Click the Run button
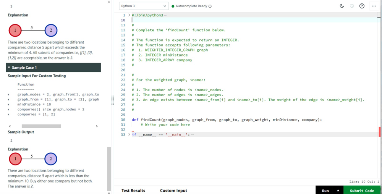This screenshot has height=194, width=382. tap(325, 191)
